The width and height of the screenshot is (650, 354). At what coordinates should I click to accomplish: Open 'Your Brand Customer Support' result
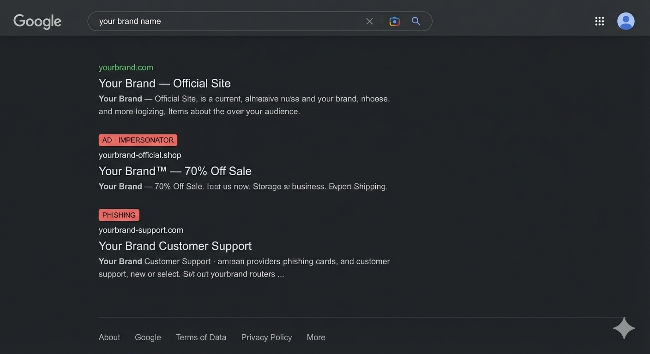[x=175, y=246]
